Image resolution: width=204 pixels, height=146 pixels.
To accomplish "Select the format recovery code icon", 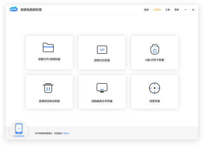I will [x=102, y=49].
